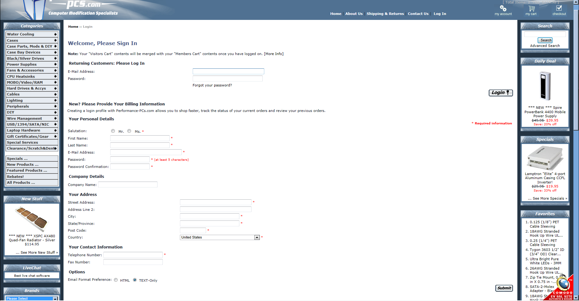Expand the Water Cooling category arrow
Screen dimensions: 579x301
(55, 34)
